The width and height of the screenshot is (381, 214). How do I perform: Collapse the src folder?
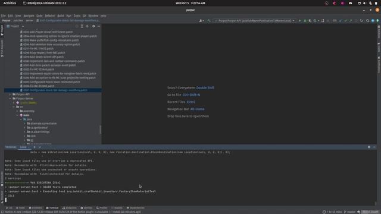(x=14, y=107)
